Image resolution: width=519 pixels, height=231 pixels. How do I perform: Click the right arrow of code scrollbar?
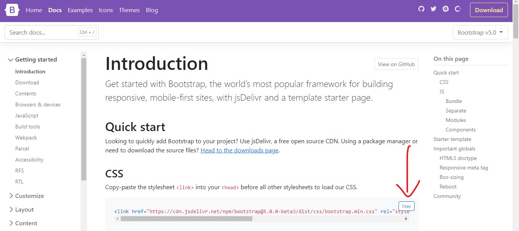(x=406, y=219)
